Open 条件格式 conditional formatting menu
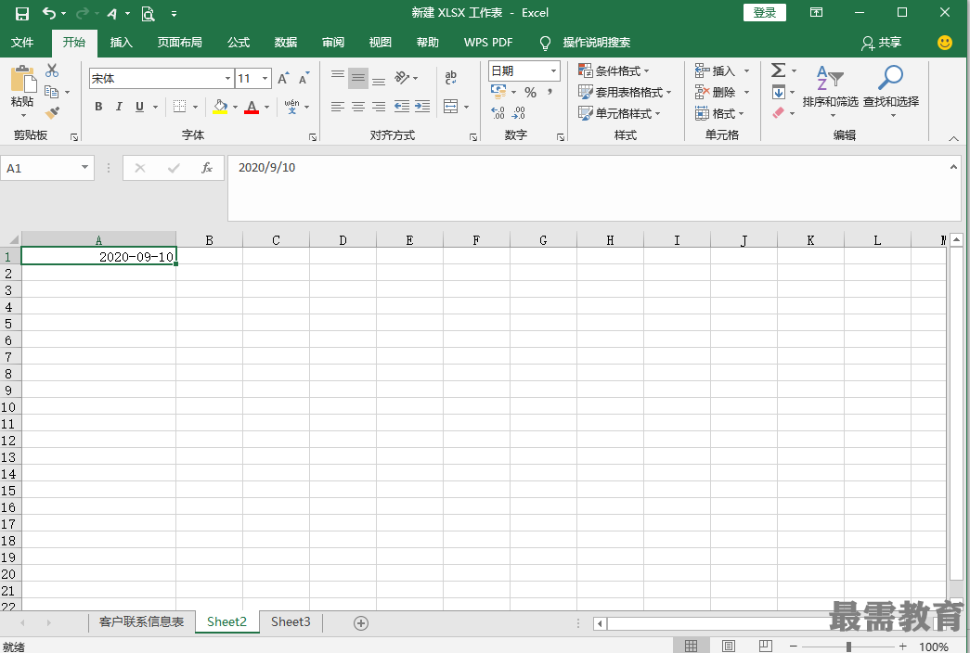Viewport: 970px width, 653px height. [x=614, y=70]
